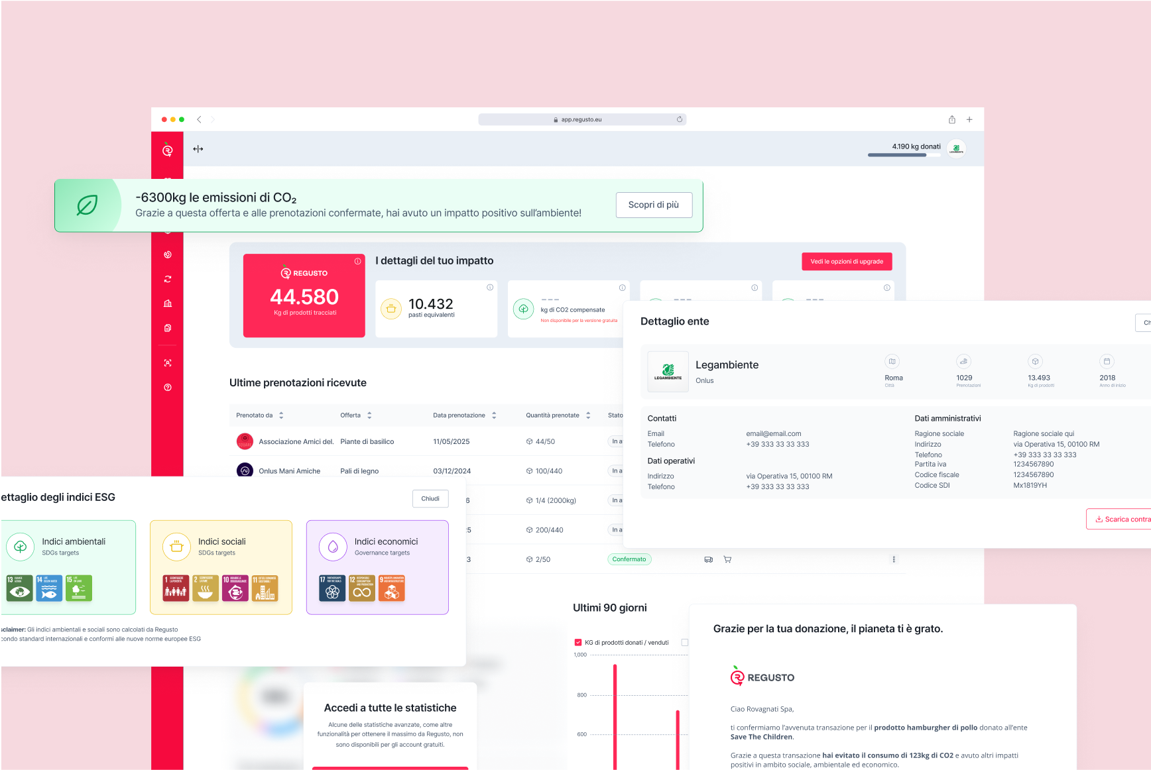Viewport: 1151px width, 770px height.
Task: Open the documents sidebar icon
Action: tap(168, 328)
